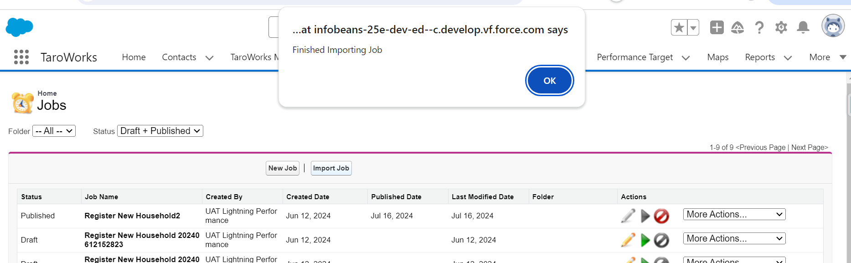851x263 pixels.
Task: Click the Next Page link
Action: (x=809, y=147)
